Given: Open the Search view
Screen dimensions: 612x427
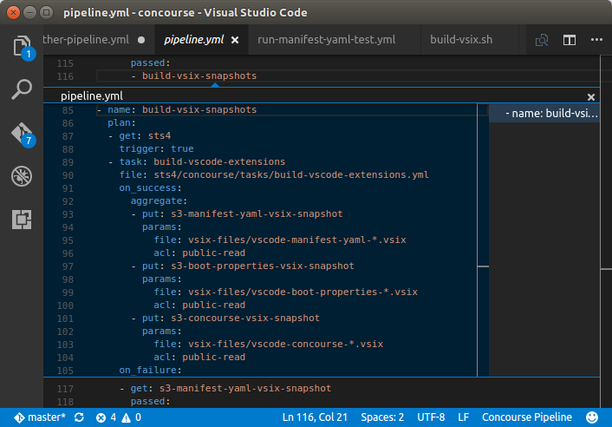Looking at the screenshot, I should coord(22,89).
